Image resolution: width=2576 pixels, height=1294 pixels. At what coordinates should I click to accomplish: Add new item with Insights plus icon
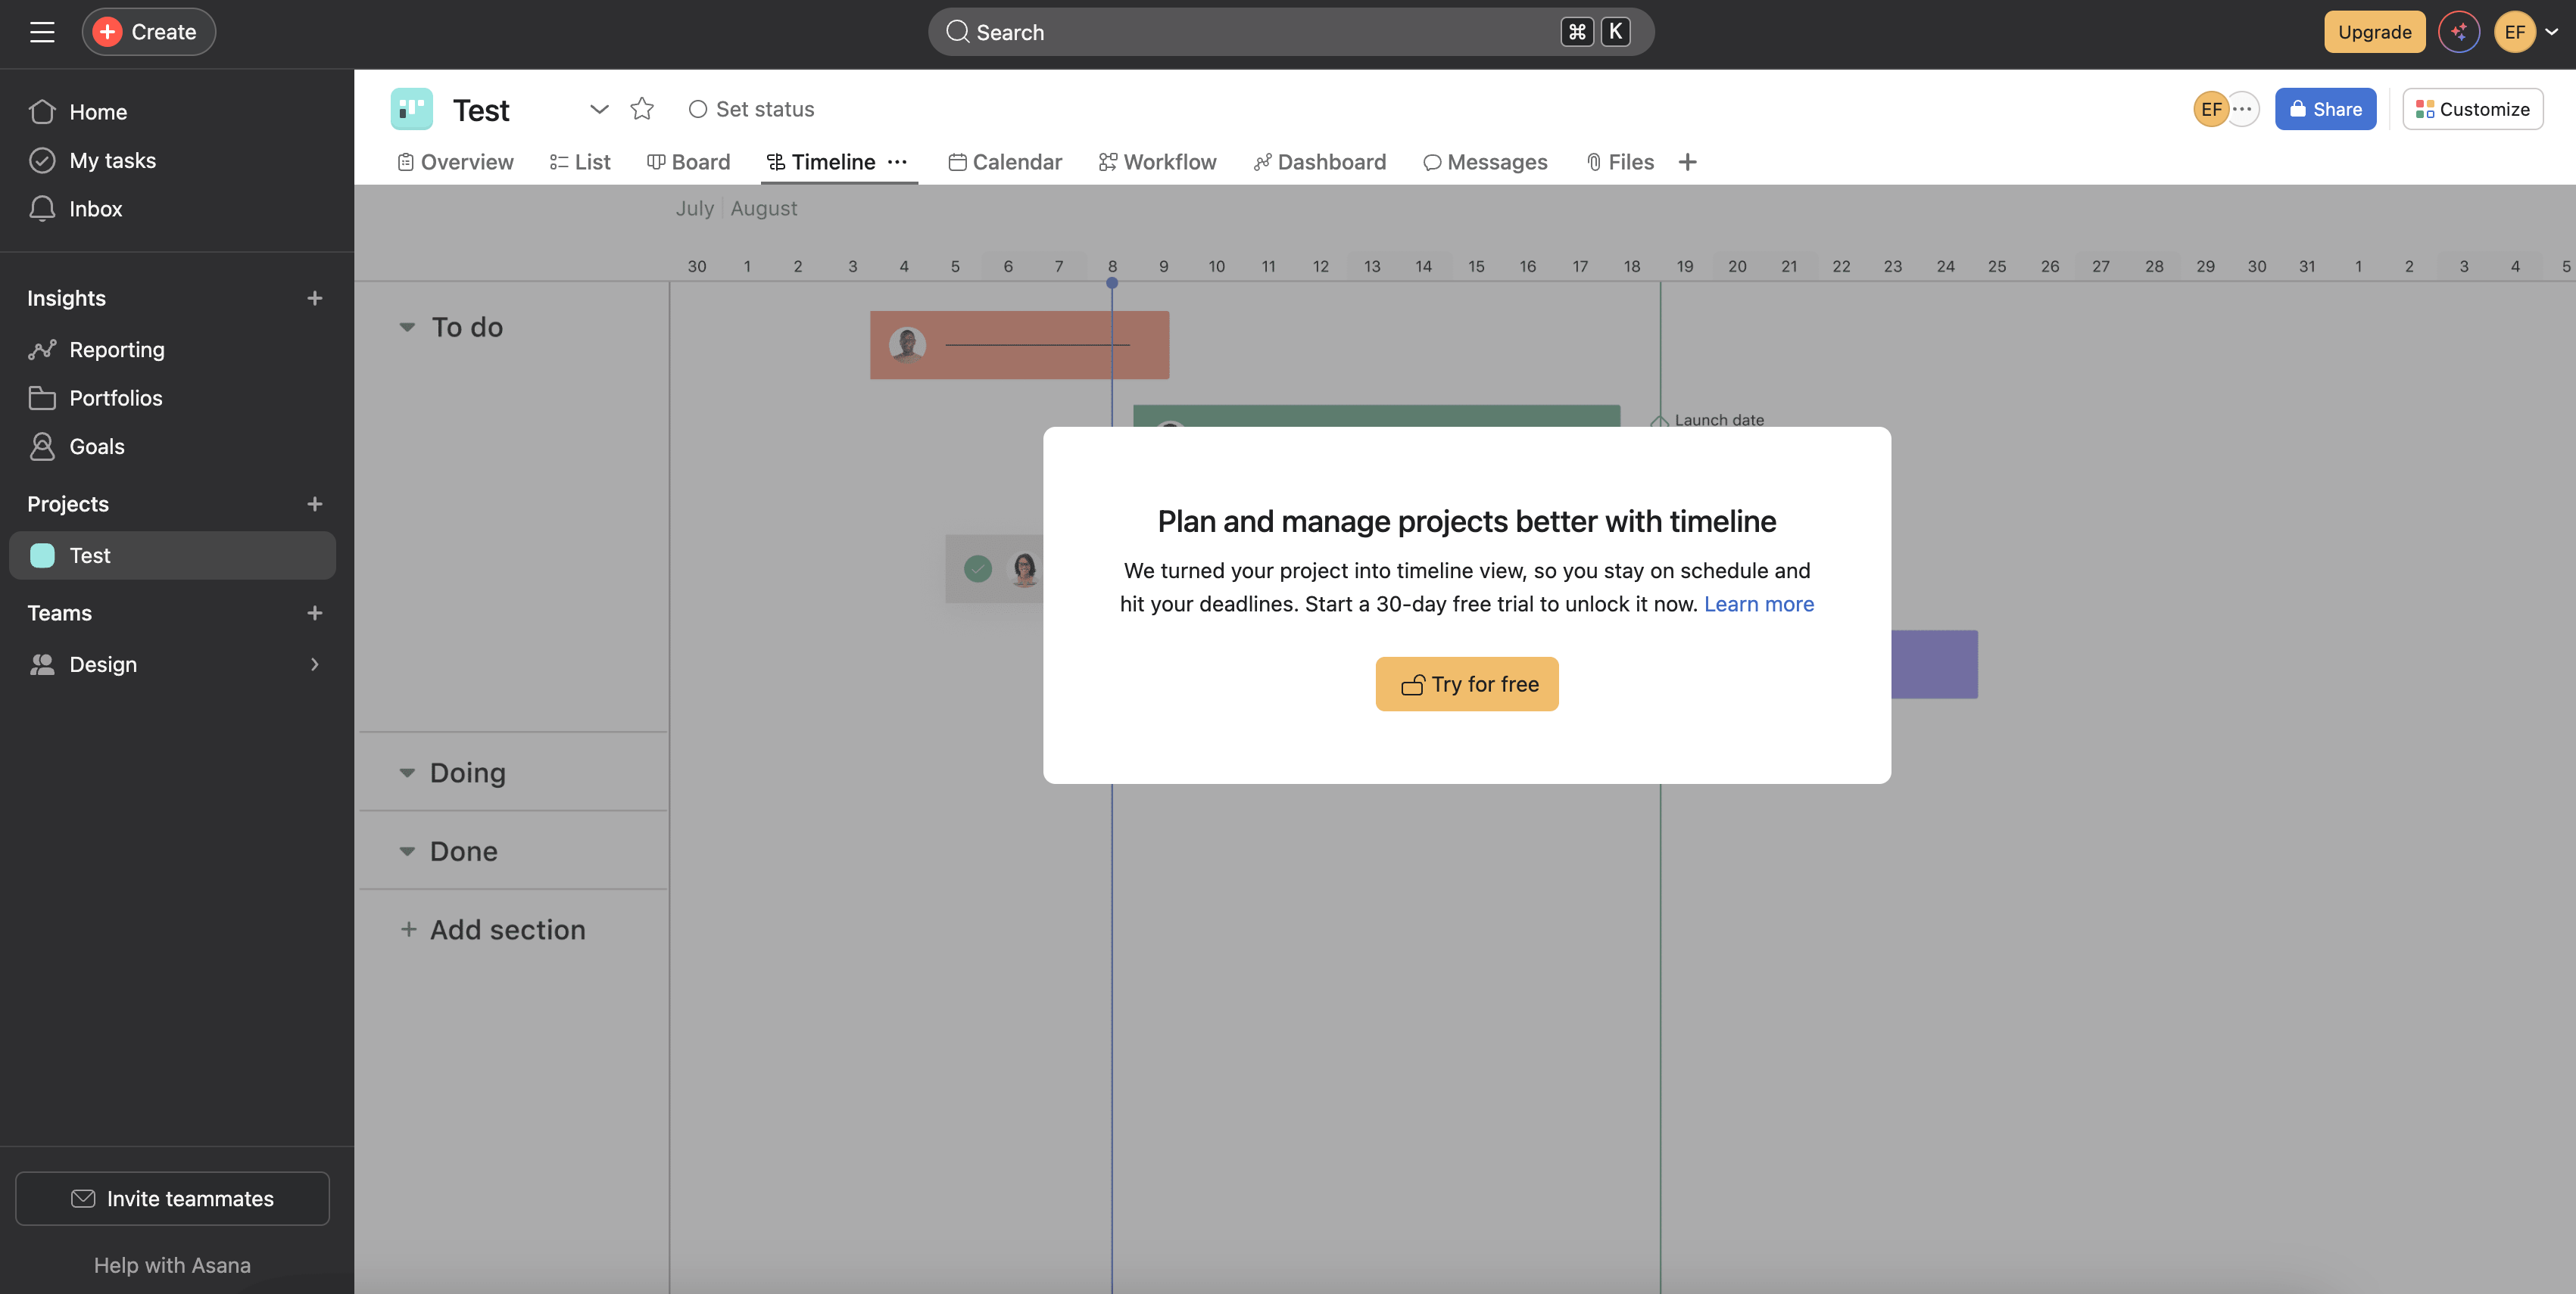coord(314,297)
